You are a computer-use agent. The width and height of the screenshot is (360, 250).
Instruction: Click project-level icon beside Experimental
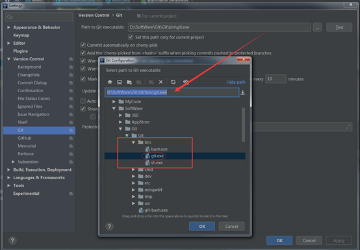coord(71,194)
